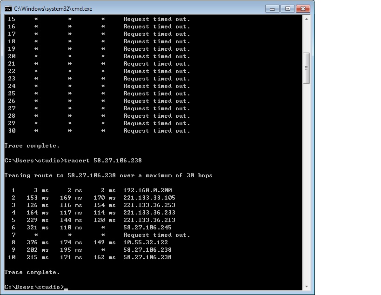Click the scrollbar up arrow
This screenshot has height=295, width=381.
[x=307, y=20]
